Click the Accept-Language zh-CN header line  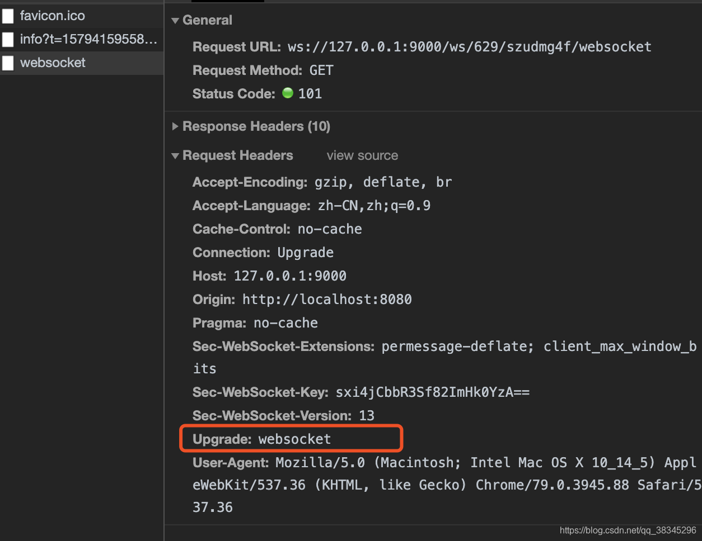tap(311, 206)
